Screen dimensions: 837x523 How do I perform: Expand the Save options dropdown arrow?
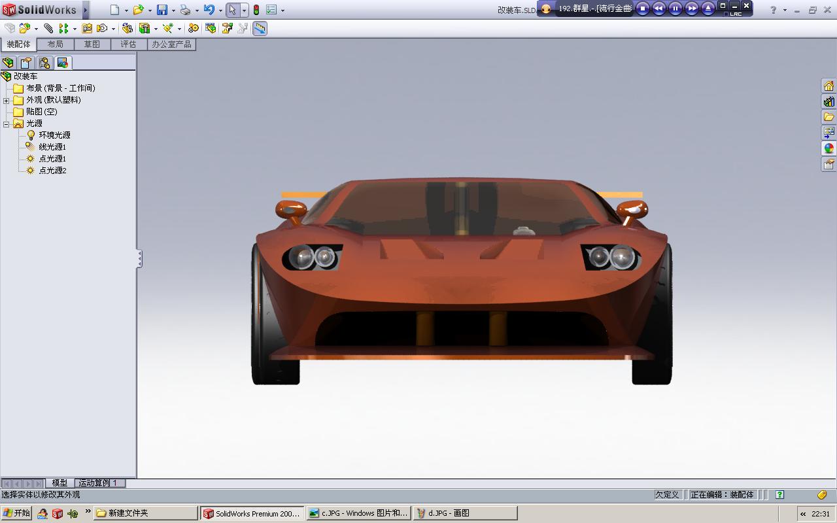click(173, 10)
